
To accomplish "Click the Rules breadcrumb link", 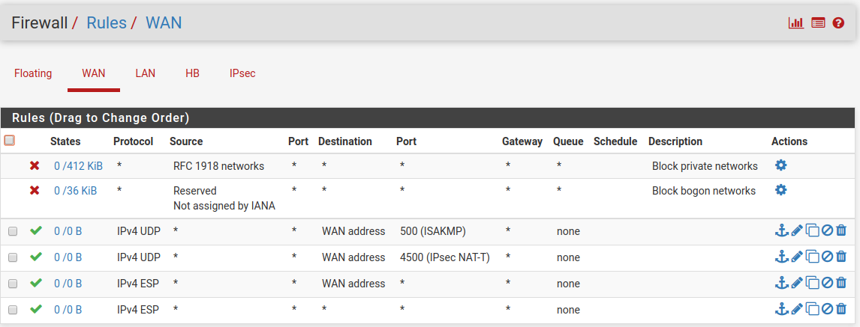I will (x=107, y=23).
